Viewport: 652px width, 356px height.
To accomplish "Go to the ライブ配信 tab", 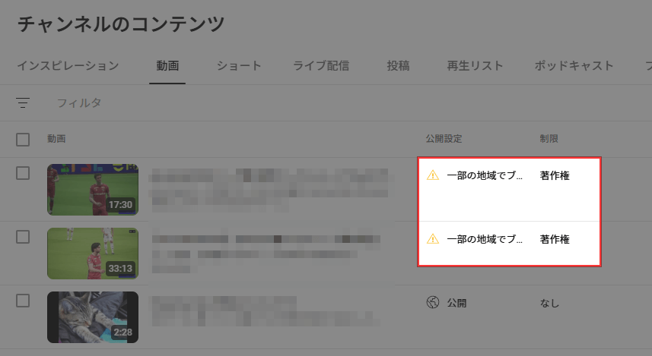I will coord(321,65).
